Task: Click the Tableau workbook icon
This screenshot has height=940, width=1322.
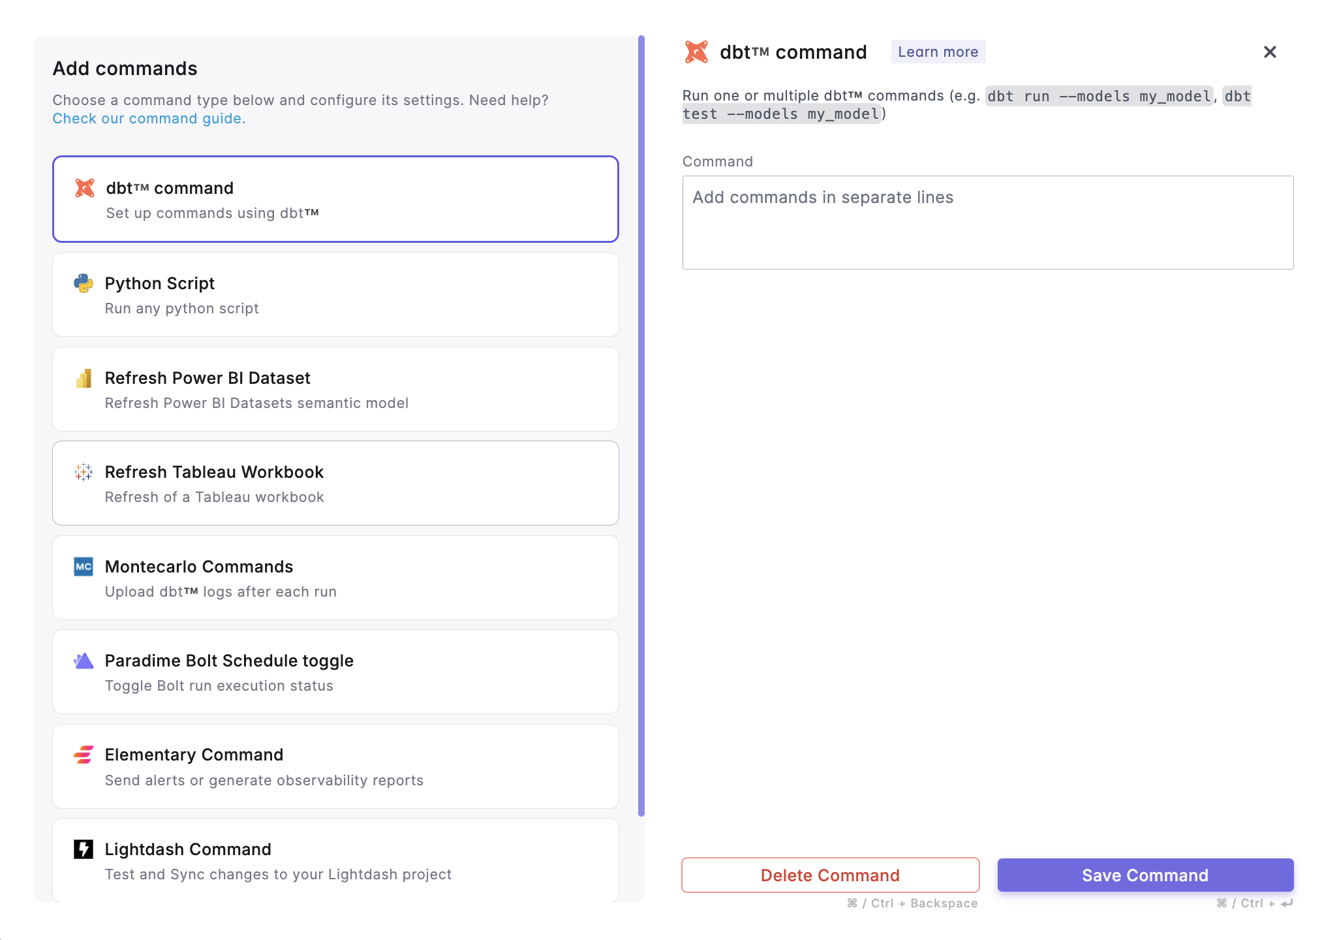Action: pyautogui.click(x=84, y=472)
